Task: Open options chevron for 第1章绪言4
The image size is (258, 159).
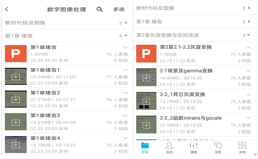Action: 125,138
